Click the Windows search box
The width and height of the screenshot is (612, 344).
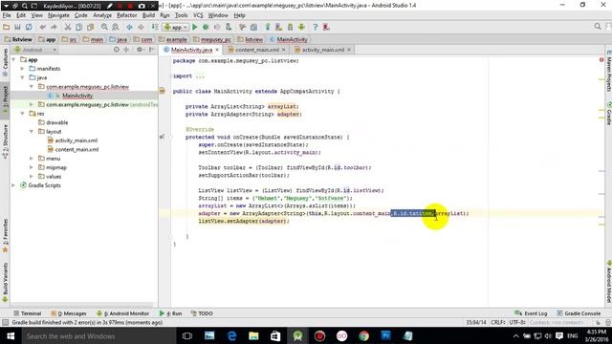coord(98,335)
